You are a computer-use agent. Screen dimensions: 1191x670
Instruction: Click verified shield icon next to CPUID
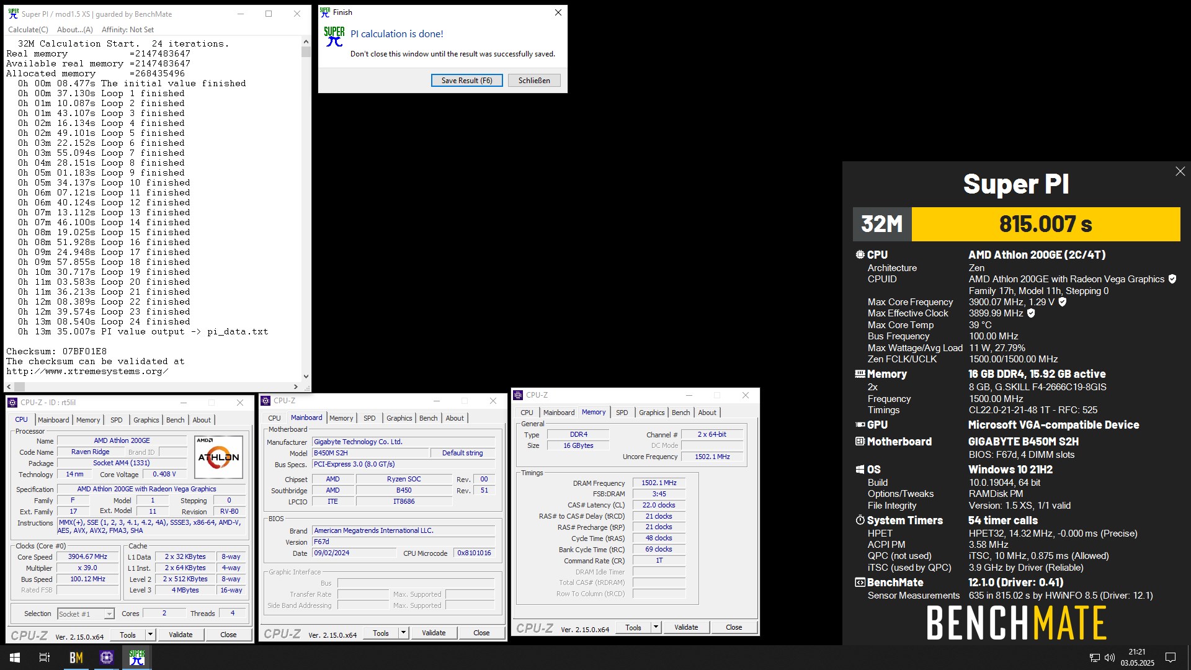coord(1172,279)
